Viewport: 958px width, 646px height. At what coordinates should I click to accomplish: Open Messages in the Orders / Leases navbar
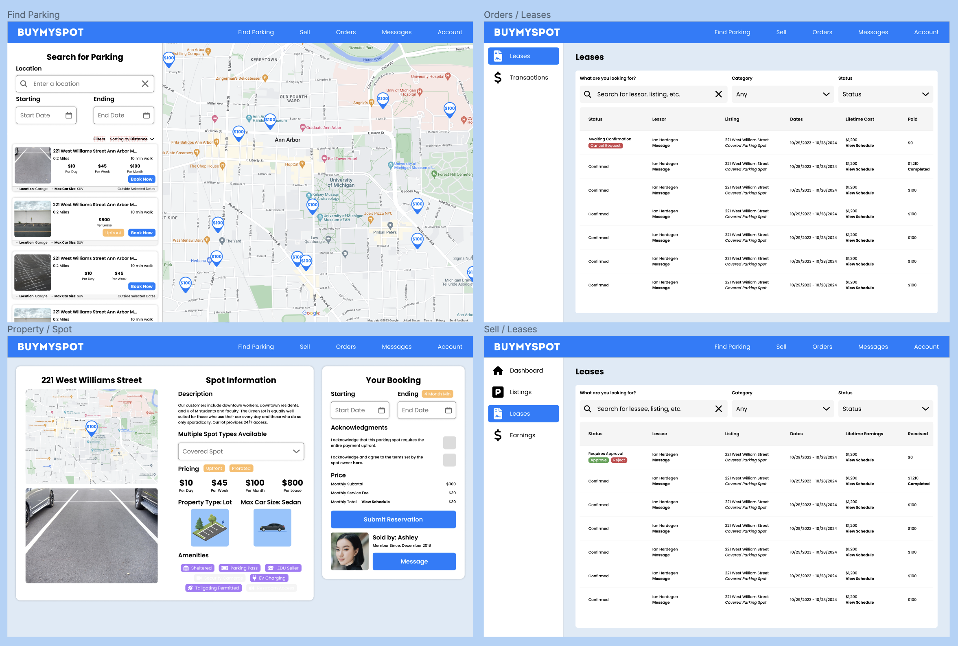[x=873, y=32]
